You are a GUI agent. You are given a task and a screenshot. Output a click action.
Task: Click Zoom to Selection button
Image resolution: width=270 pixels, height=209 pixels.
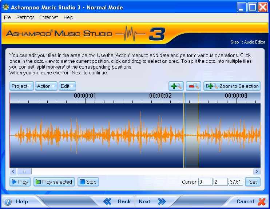[232, 86]
